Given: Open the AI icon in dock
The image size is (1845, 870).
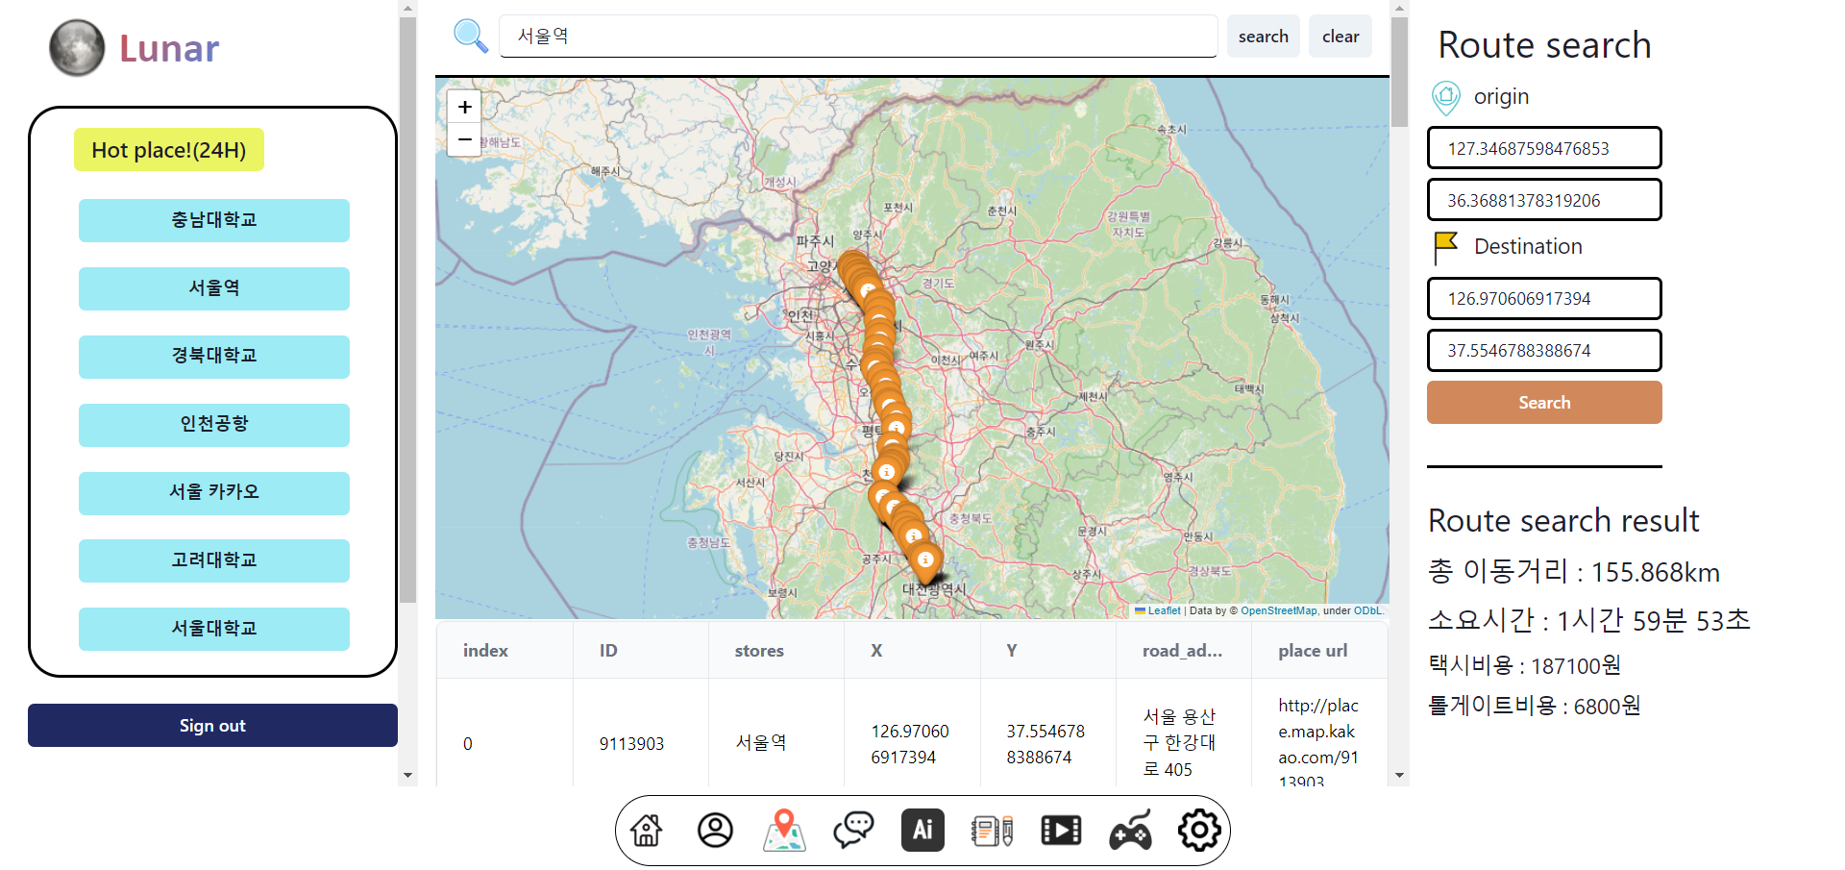Looking at the screenshot, I should pos(922,830).
